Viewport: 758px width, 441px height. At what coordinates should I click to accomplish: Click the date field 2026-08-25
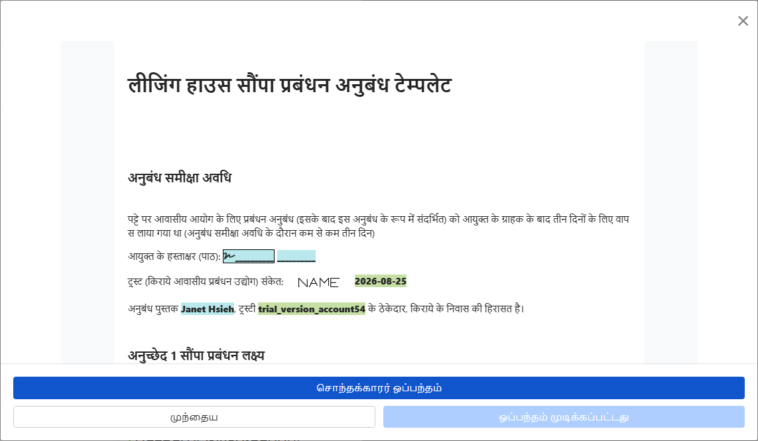pyautogui.click(x=381, y=281)
